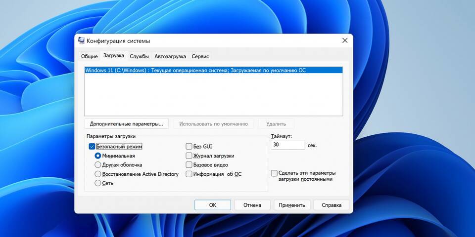Viewport: 475px width, 237px height.
Task: Click the System Configuration title bar icon
Action: tap(81, 40)
